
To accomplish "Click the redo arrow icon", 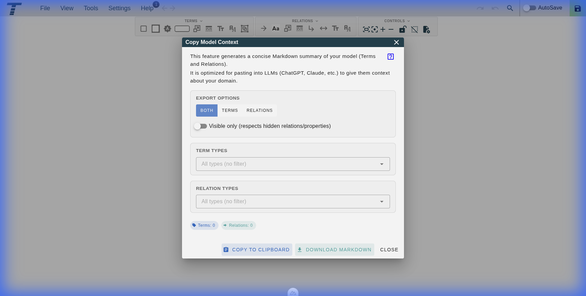I will pyautogui.click(x=480, y=8).
